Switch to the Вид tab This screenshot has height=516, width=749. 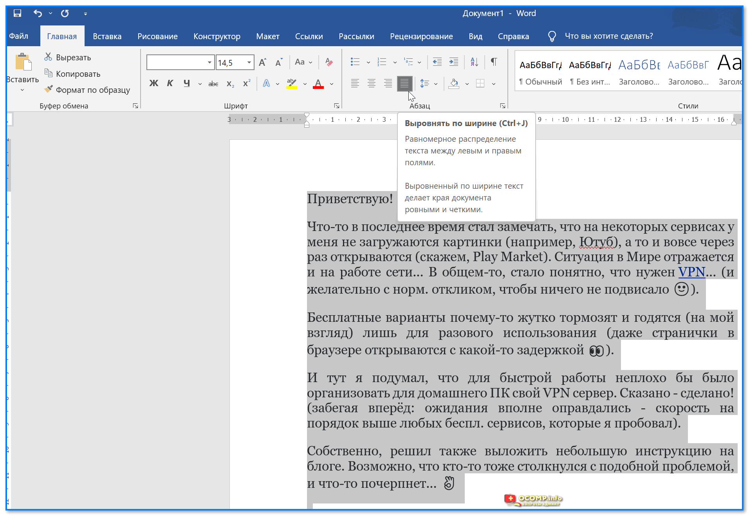(x=475, y=36)
